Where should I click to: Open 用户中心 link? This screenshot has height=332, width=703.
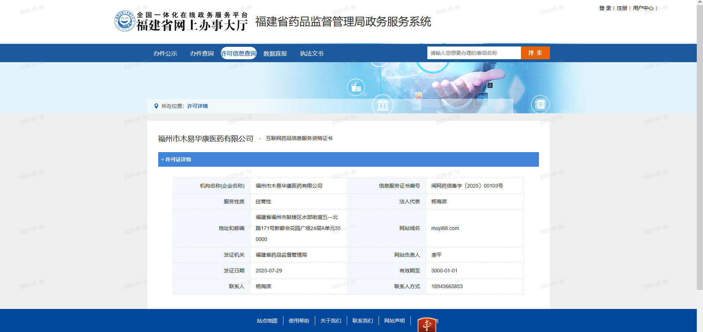[643, 8]
